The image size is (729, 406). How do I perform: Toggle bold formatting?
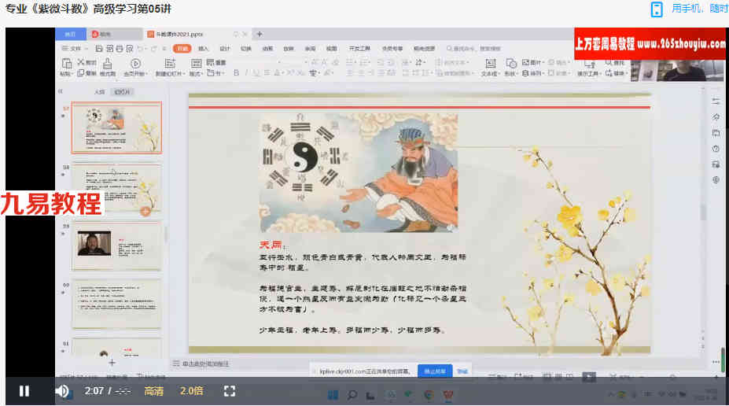point(236,72)
